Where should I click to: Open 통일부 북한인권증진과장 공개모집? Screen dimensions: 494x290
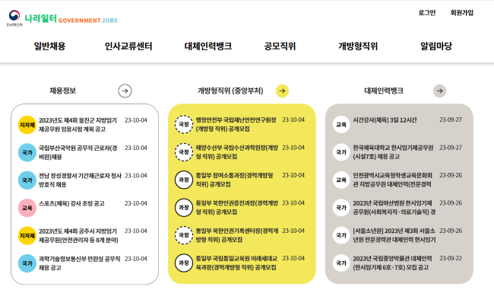(237, 207)
